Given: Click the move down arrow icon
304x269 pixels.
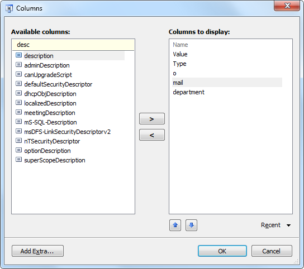Looking at the screenshot, I should point(191,225).
